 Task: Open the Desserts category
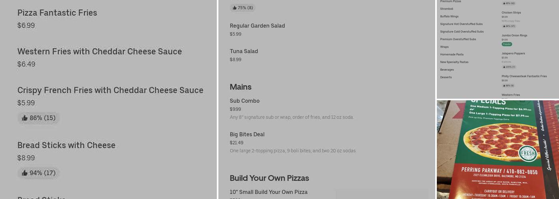click(446, 77)
